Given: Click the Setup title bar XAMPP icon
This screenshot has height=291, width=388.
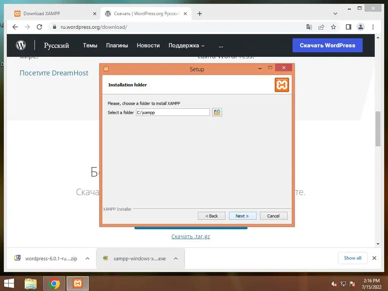Looking at the screenshot, I should (106, 69).
